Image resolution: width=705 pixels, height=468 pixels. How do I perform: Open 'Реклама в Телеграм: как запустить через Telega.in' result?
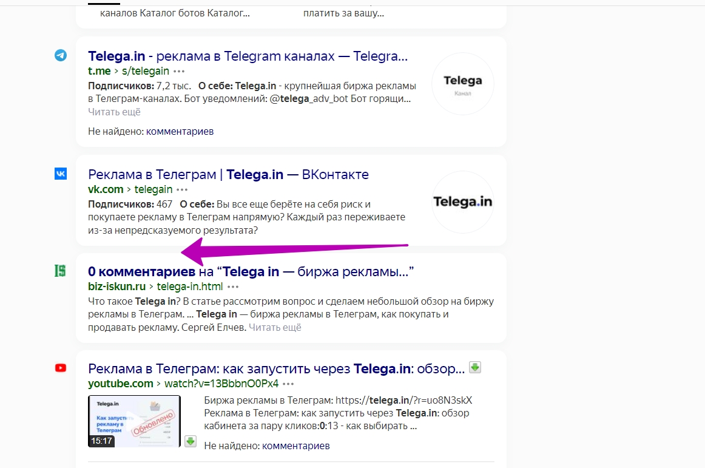pyautogui.click(x=277, y=369)
